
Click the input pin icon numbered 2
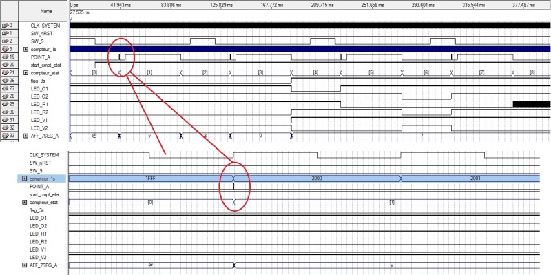pyautogui.click(x=5, y=41)
